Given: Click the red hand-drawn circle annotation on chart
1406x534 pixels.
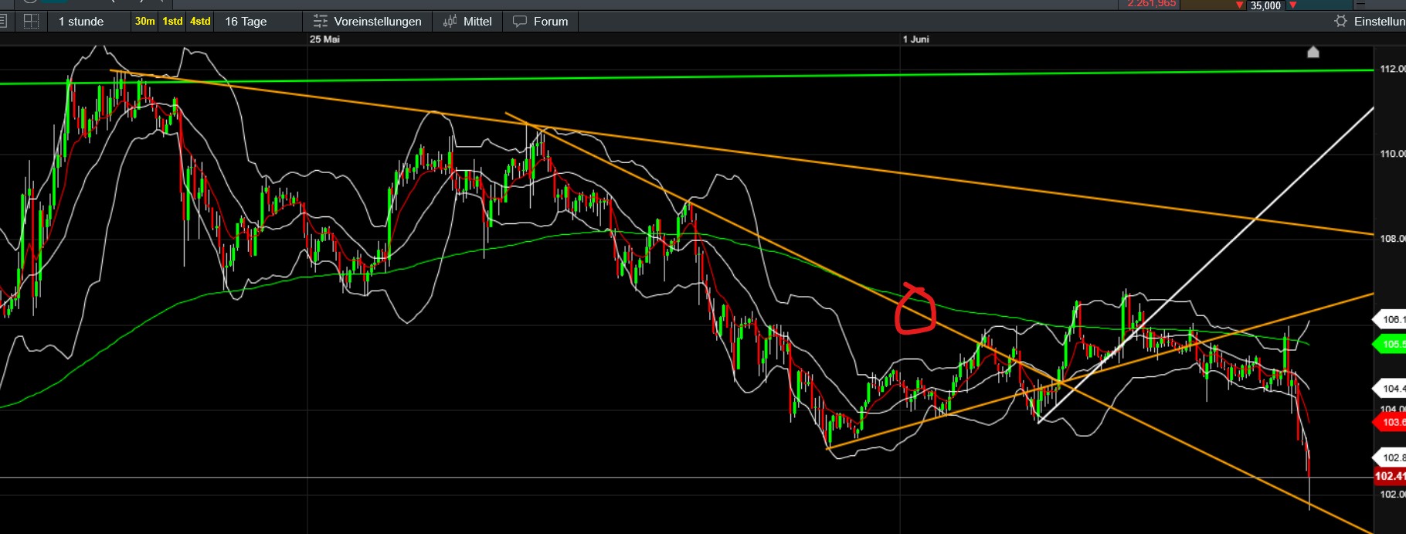Looking at the screenshot, I should pyautogui.click(x=915, y=309).
